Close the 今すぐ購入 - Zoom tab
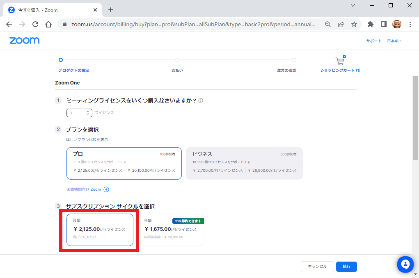The height and width of the screenshot is (278, 419). coord(95,10)
